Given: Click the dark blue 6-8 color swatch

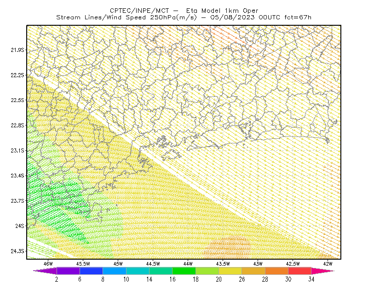Looking at the screenshot, I should 91,271.
